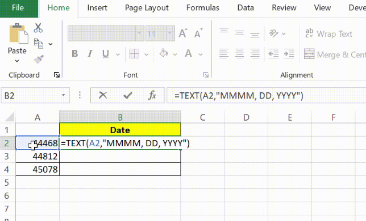Select column A header
The width and height of the screenshot is (366, 221).
38,117
